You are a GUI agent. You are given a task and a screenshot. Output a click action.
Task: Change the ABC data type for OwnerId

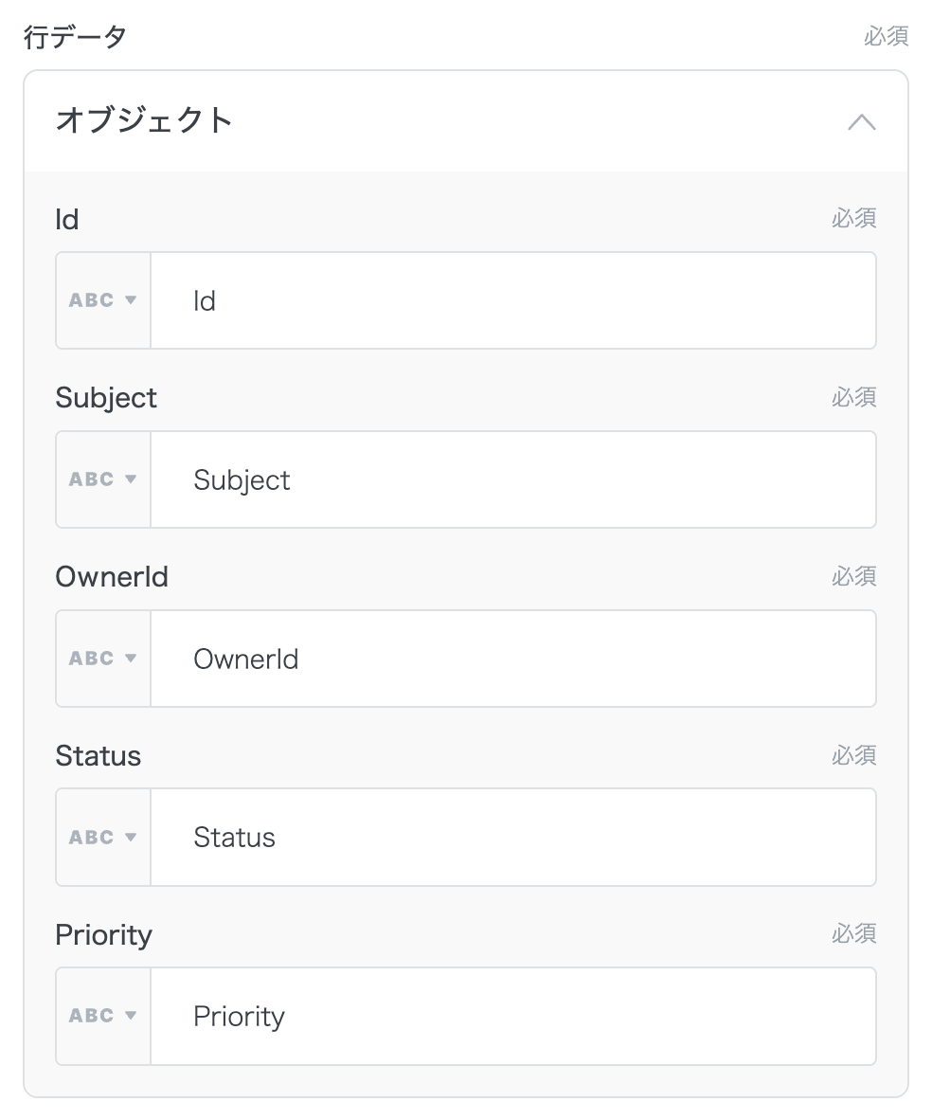click(x=103, y=659)
